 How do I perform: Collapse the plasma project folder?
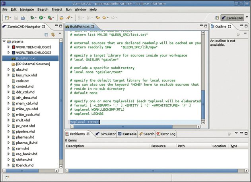pyautogui.click(x=4, y=41)
